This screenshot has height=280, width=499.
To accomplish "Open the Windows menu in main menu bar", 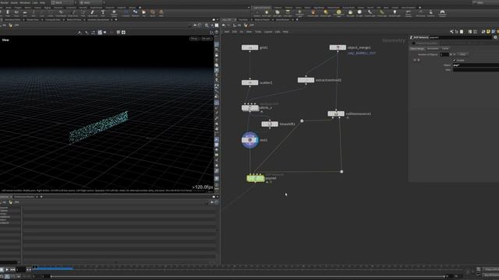I will pyautogui.click(x=25, y=2).
